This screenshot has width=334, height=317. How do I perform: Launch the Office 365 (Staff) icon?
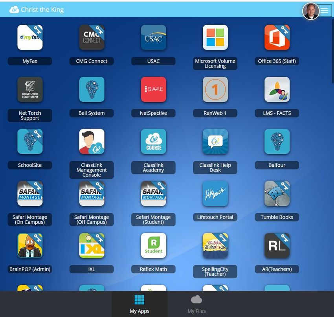click(x=277, y=37)
